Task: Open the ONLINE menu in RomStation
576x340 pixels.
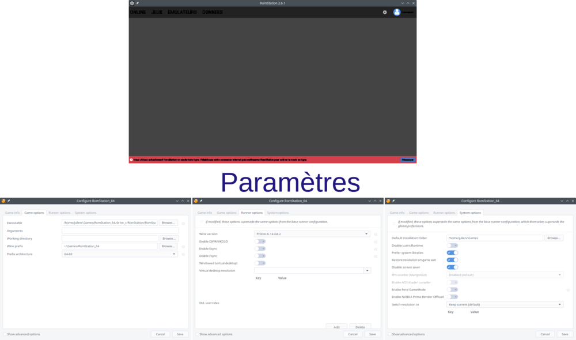Action: pyautogui.click(x=138, y=12)
